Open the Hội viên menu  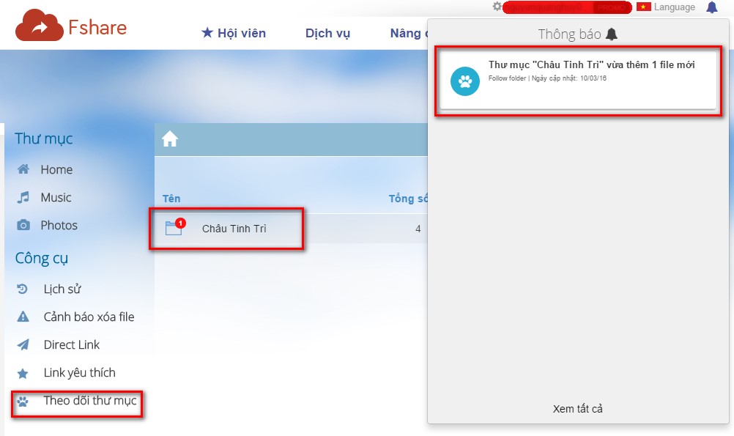coord(234,33)
